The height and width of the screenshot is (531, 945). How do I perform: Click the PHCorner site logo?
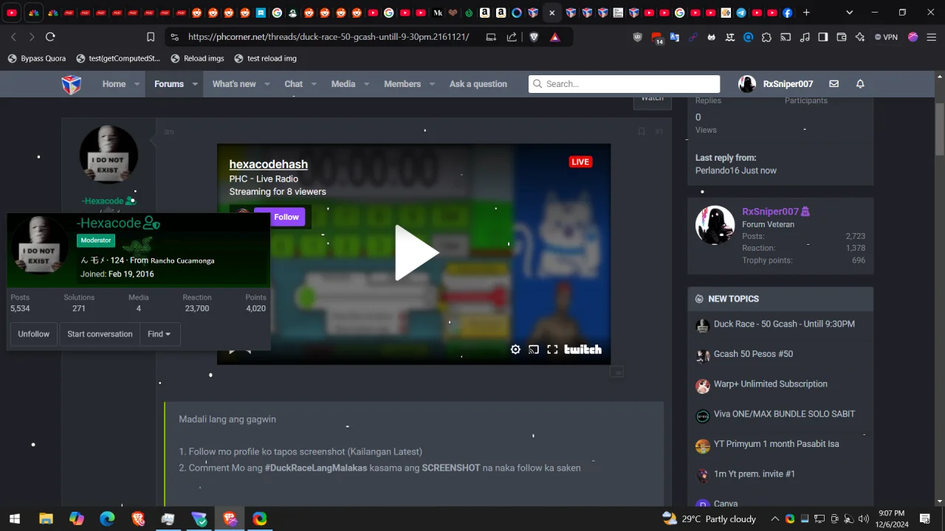pos(71,84)
